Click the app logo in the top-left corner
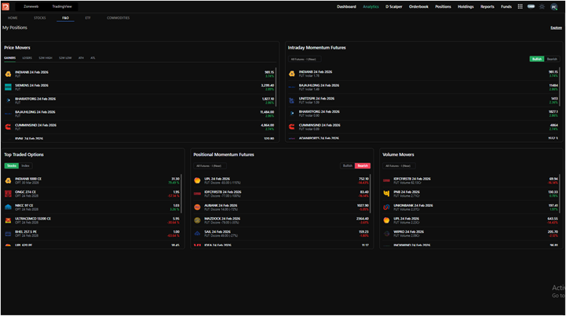Viewport: 566px width, 316px height. point(5,6)
